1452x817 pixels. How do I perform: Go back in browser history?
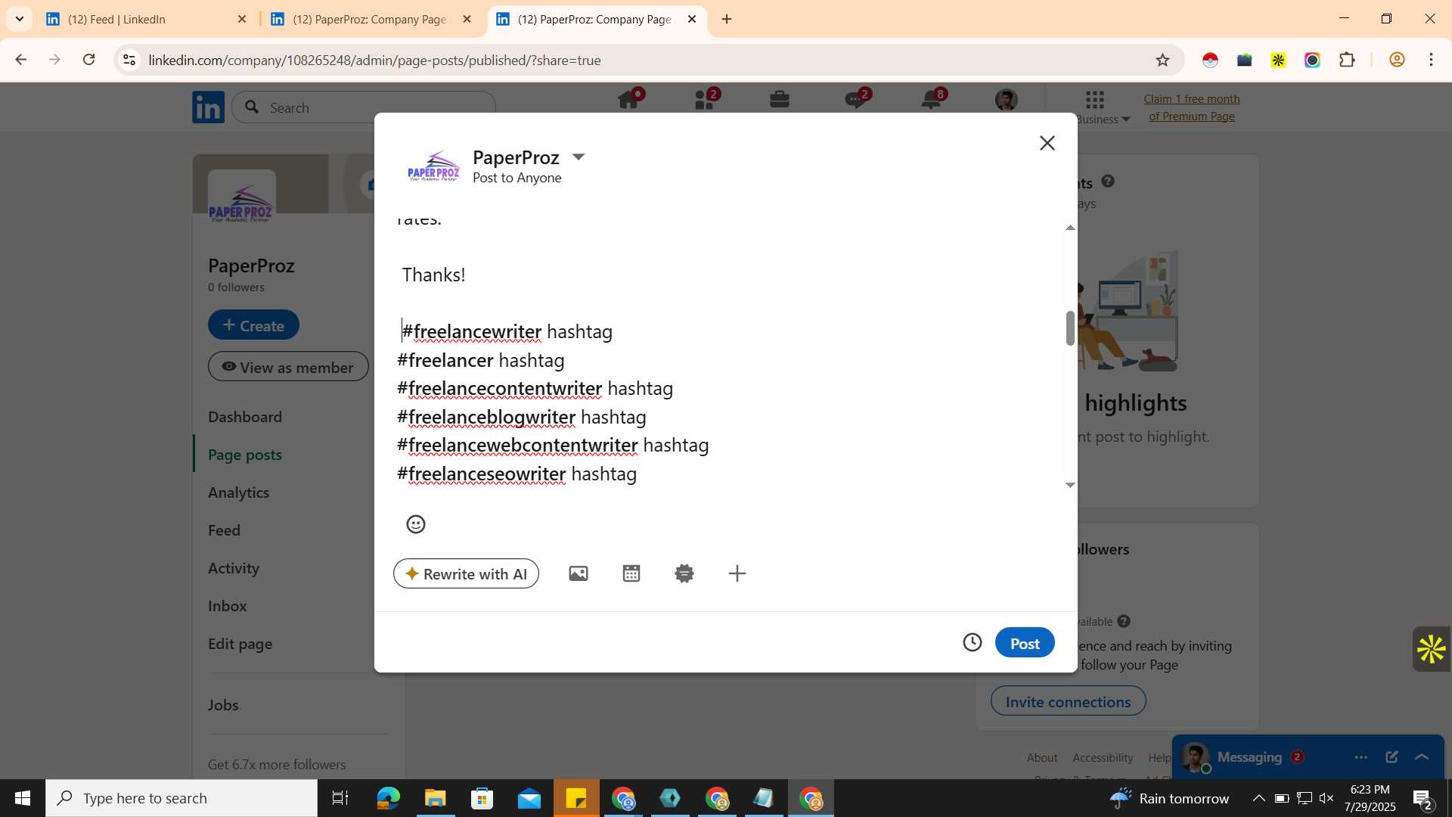(x=20, y=60)
